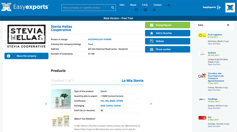The width and height of the screenshot is (237, 132).
Task: Click the Cfia fair logo
Action: point(202,76)
